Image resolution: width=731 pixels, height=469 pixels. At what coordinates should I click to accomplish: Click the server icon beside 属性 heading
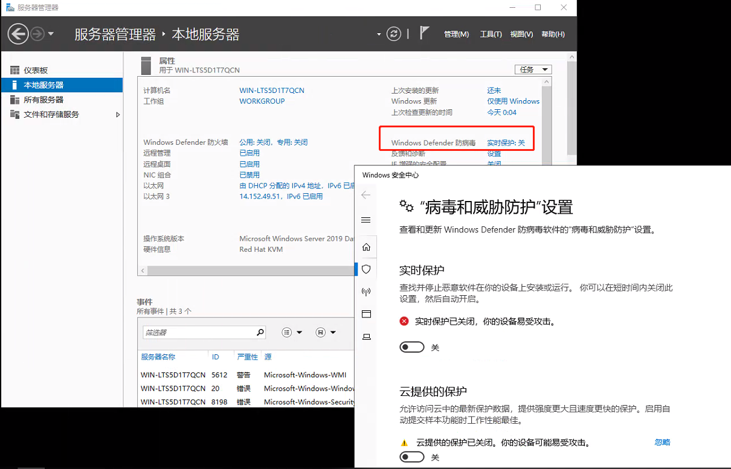[146, 65]
